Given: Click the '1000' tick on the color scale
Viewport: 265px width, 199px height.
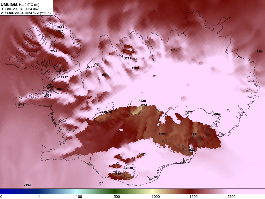Looking at the screenshot, I should click(x=156, y=197).
